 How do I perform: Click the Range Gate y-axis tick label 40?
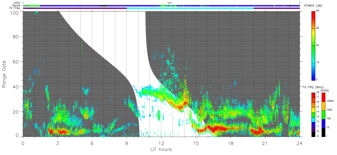(16, 87)
